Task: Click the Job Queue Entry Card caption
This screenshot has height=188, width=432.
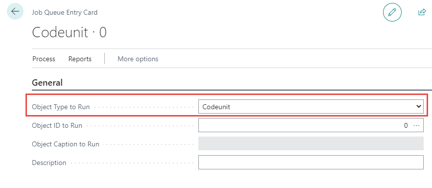Action: pos(65,12)
